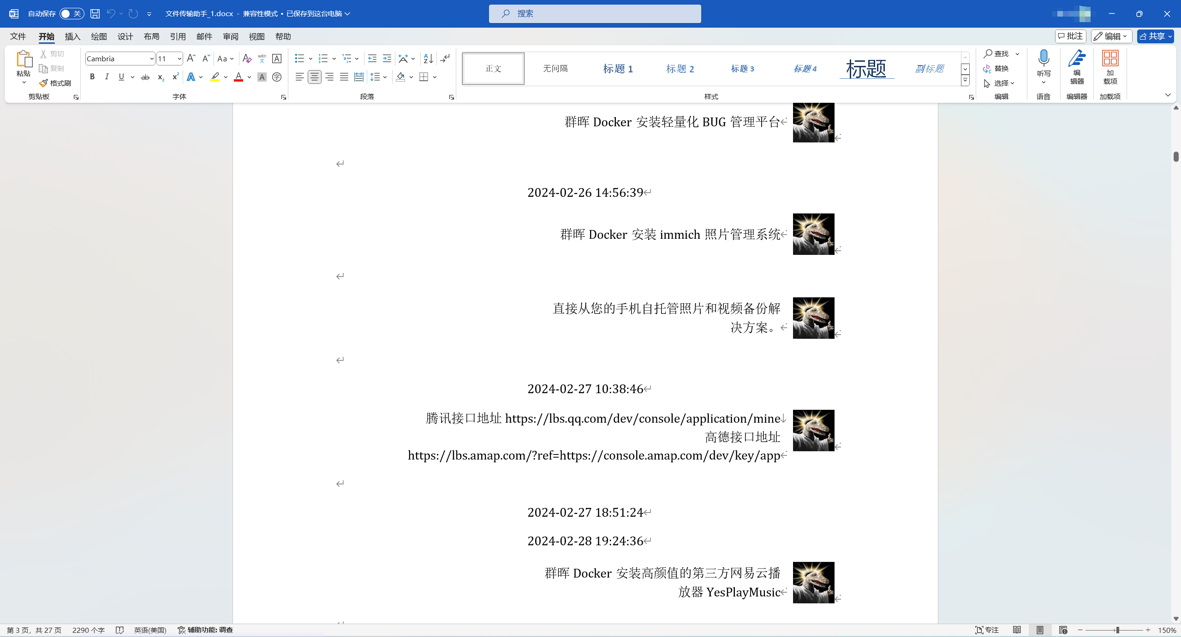1181x637 pixels.
Task: Open the Cambria font name dropdown
Action: (x=151, y=59)
